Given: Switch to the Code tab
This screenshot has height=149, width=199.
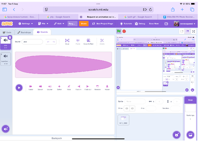Looking at the screenshot, I should tap(7, 32).
